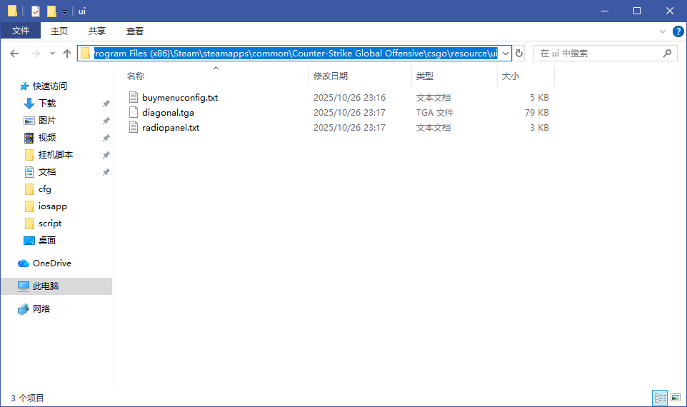
Task: Click the properties icon in the title bar
Action: pos(36,11)
